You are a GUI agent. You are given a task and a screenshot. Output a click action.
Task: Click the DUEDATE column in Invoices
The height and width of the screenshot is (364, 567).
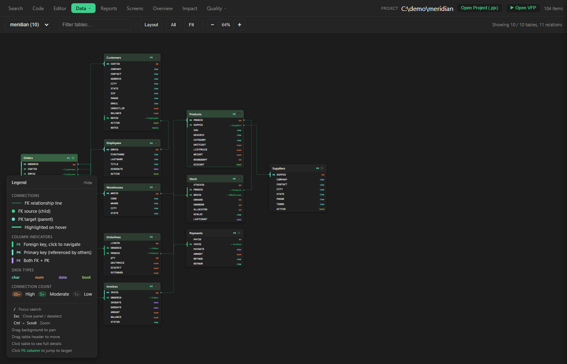tap(132, 307)
